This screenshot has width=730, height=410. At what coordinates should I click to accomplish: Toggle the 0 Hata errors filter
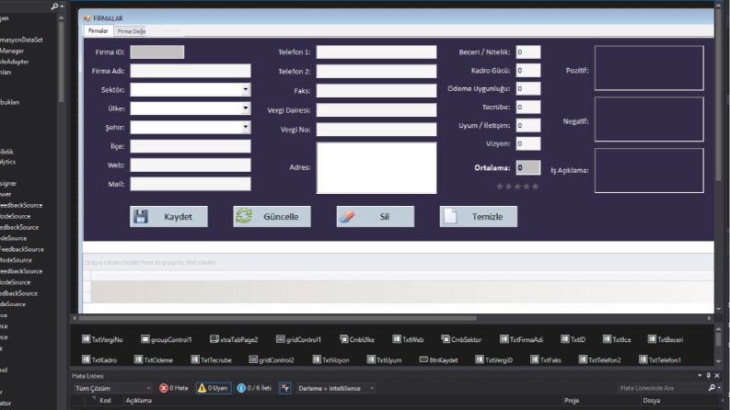(174, 388)
